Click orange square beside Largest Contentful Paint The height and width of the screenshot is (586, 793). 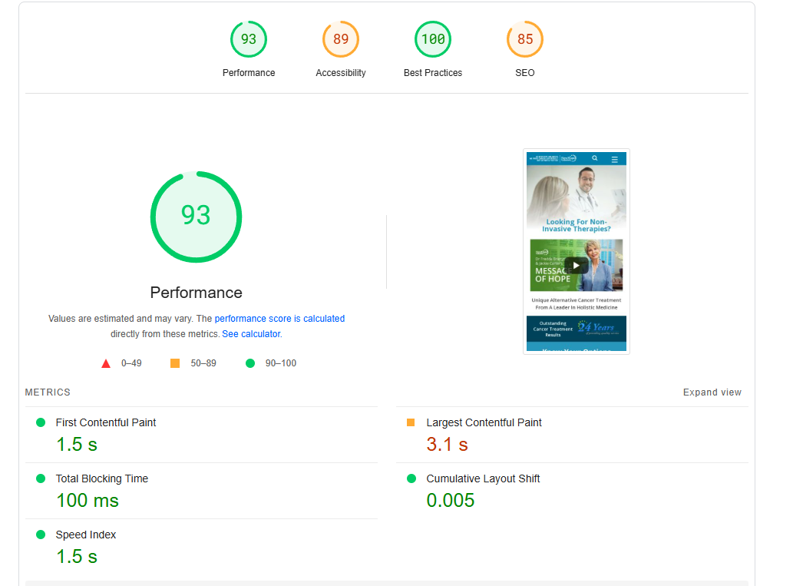pos(411,422)
